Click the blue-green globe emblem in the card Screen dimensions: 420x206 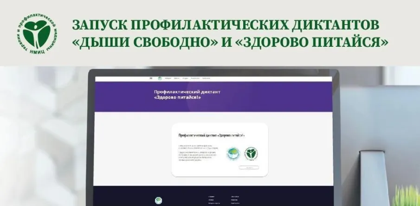(x=233, y=154)
